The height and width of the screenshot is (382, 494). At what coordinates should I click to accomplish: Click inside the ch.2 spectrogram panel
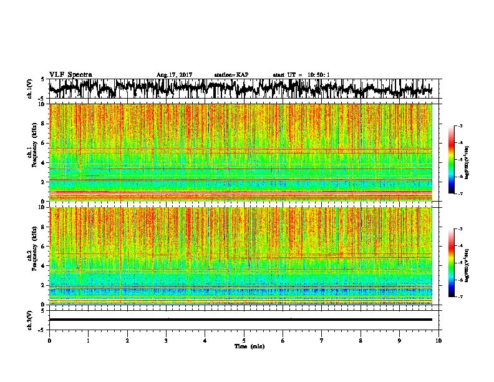(240, 256)
